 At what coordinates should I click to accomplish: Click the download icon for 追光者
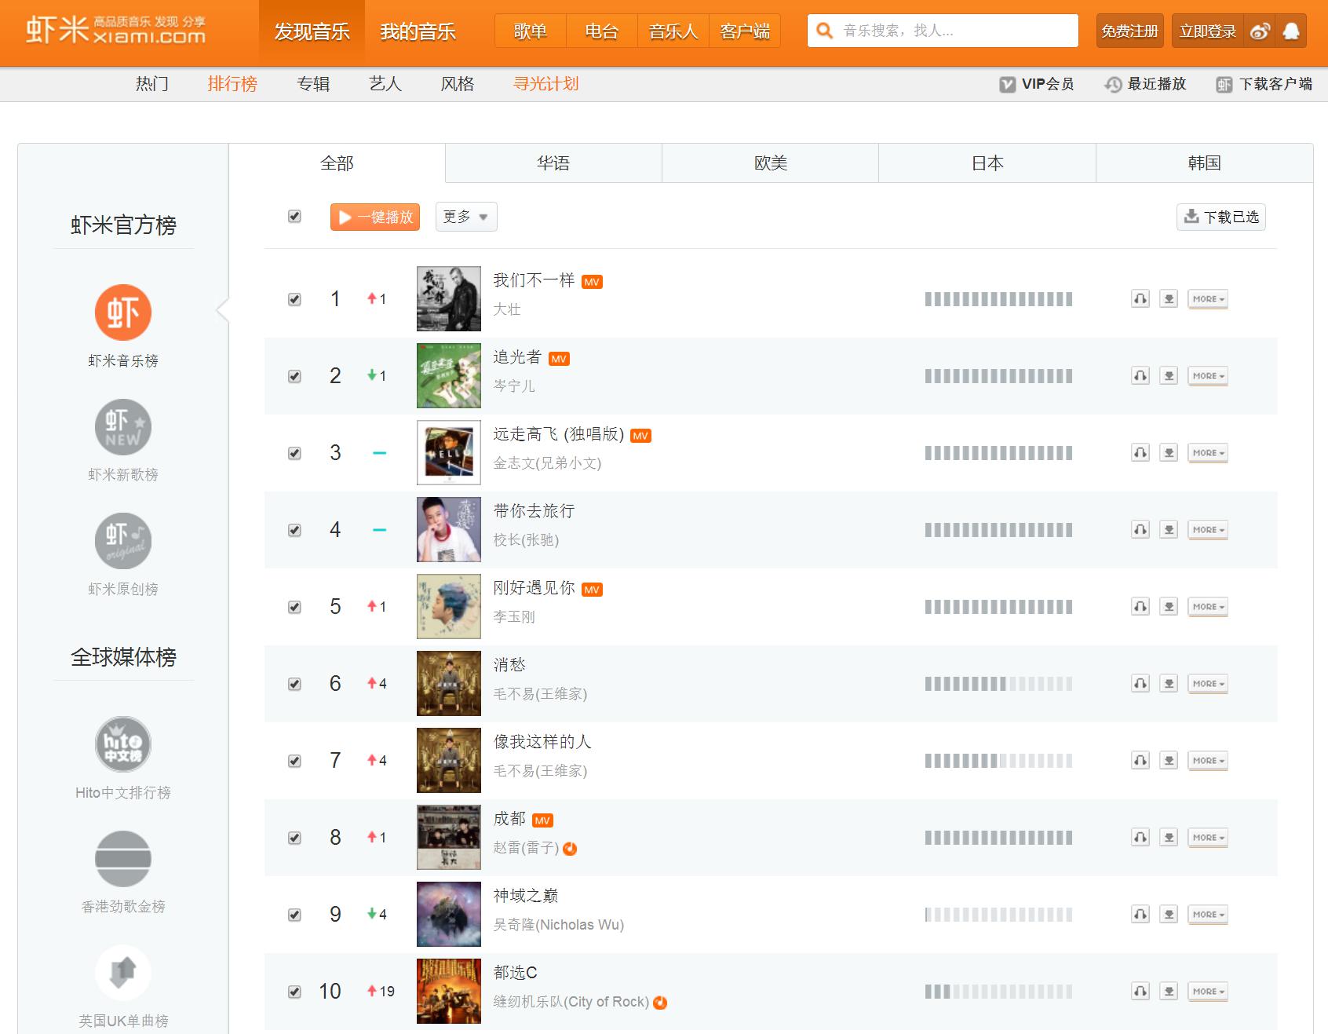tap(1169, 376)
